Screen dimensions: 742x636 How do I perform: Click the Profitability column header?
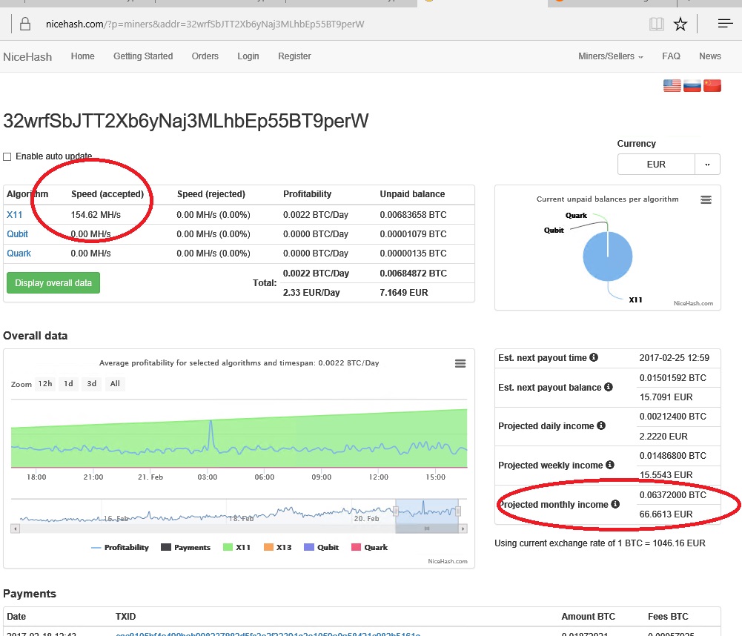[307, 194]
